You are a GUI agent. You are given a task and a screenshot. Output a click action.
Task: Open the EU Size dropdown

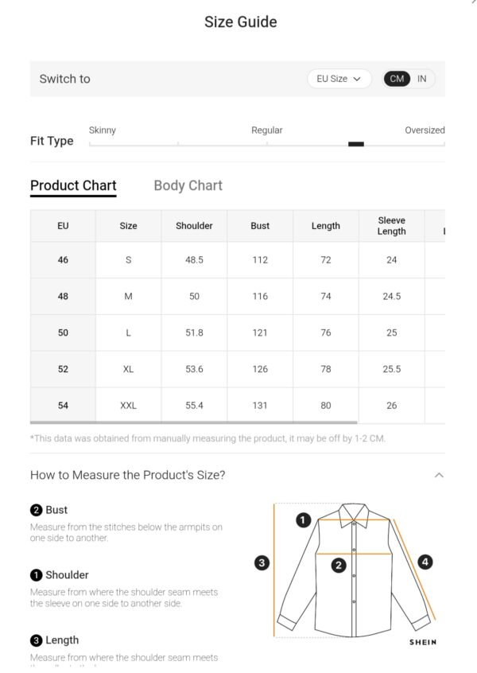(x=339, y=79)
